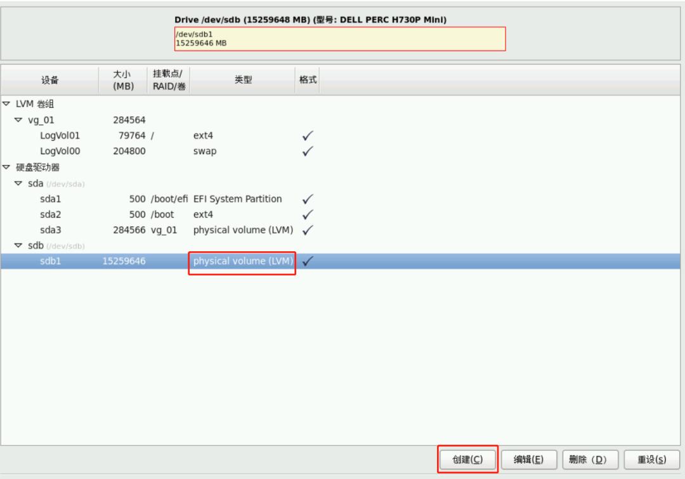Image resolution: width=685 pixels, height=479 pixels.
Task: Click the format checkmark for sda3
Action: tap(308, 230)
